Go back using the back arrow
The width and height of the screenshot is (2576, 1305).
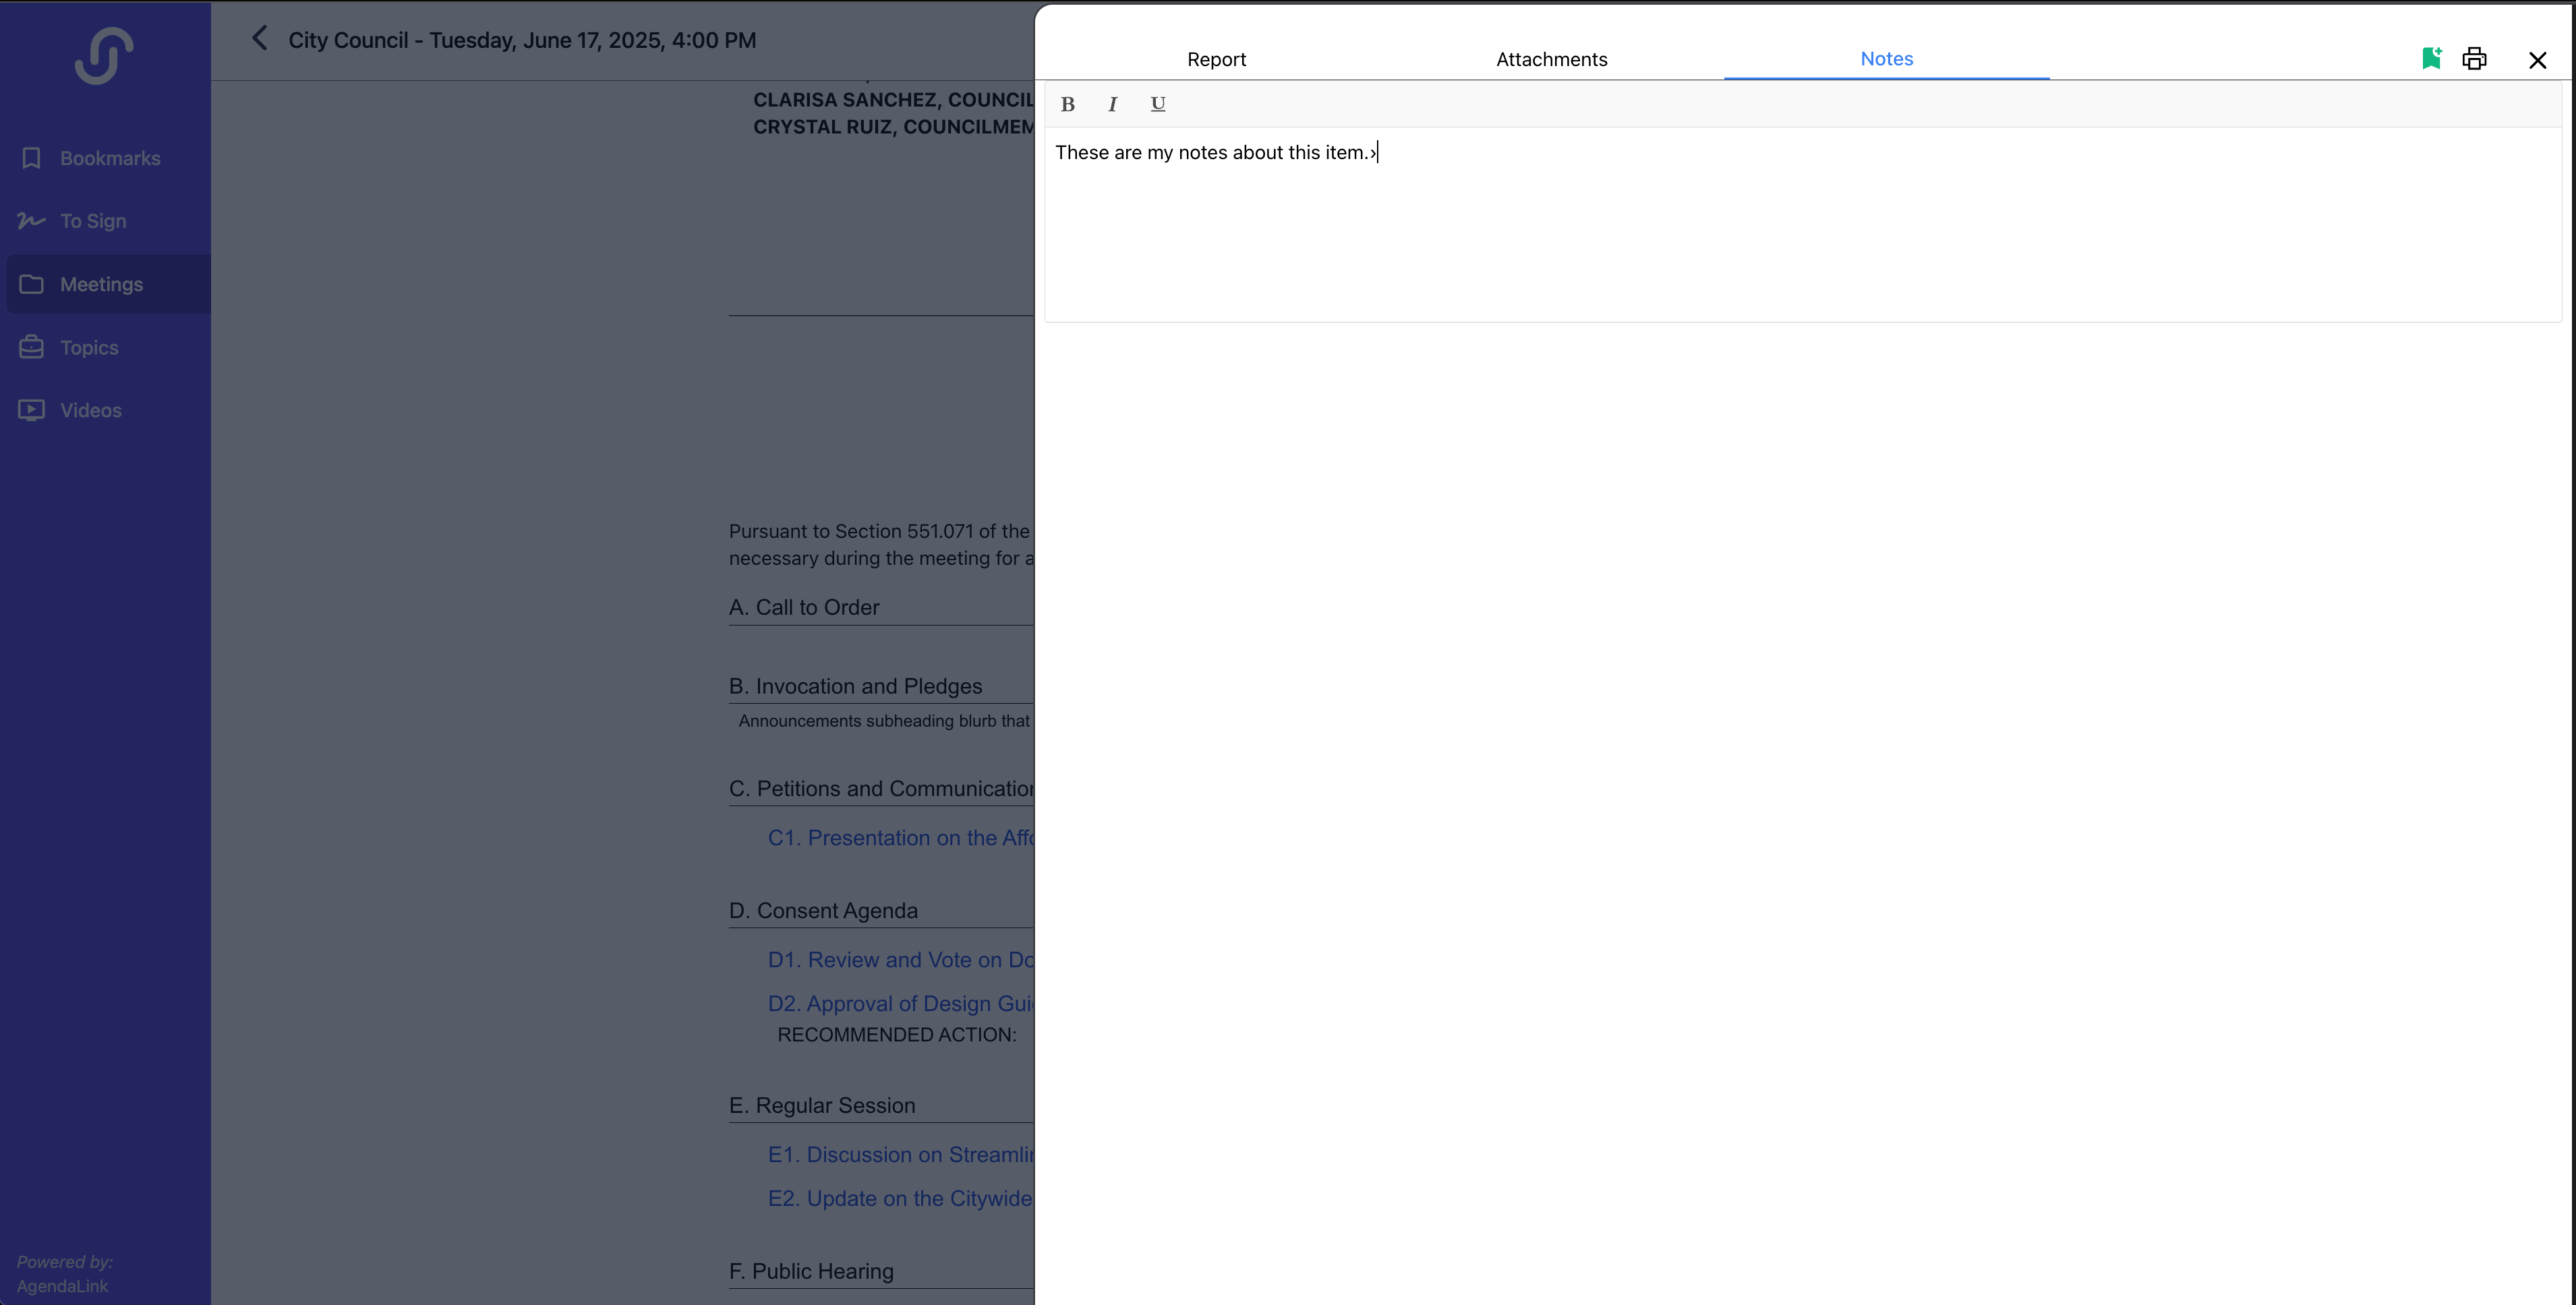pyautogui.click(x=259, y=39)
